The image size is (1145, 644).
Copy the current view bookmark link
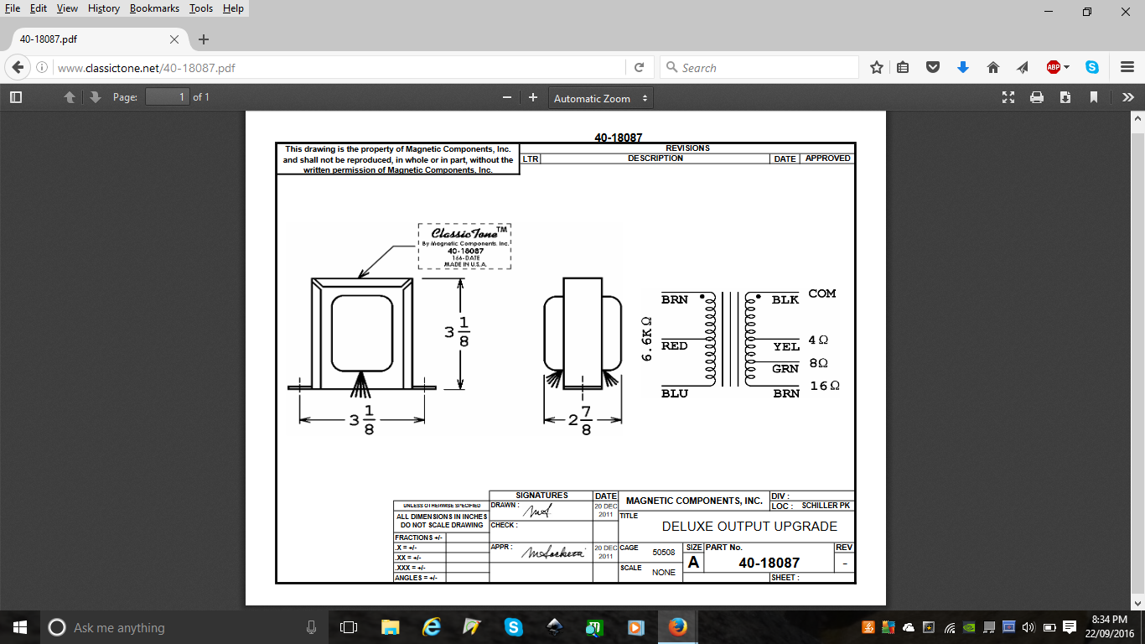tap(1094, 97)
